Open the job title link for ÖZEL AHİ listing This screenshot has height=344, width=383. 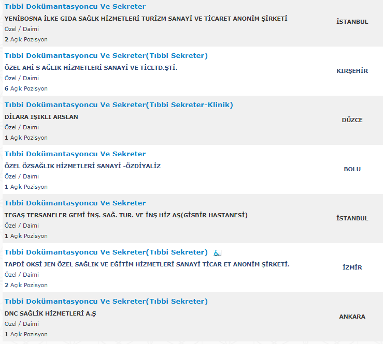click(106, 56)
